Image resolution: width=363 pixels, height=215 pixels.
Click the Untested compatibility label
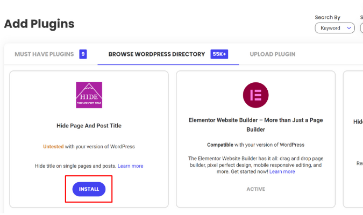click(x=53, y=147)
